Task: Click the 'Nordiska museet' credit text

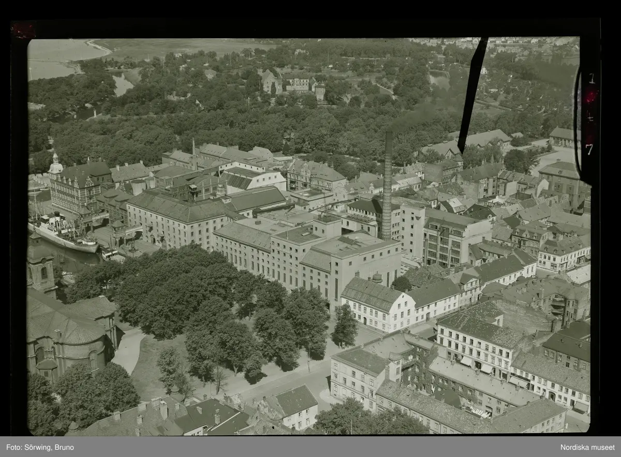Action: point(587,447)
